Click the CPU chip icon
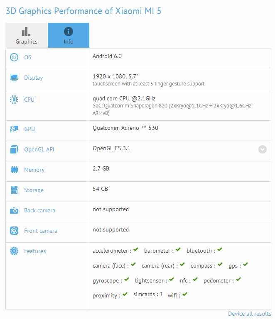The image size is (275, 319). click(14, 100)
